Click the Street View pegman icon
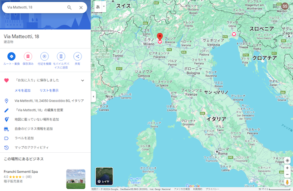Screen dimensions: 293x191 (x=287, y=182)
